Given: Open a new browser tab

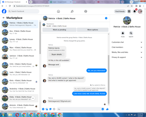Looking at the screenshot, I should (31, 2).
